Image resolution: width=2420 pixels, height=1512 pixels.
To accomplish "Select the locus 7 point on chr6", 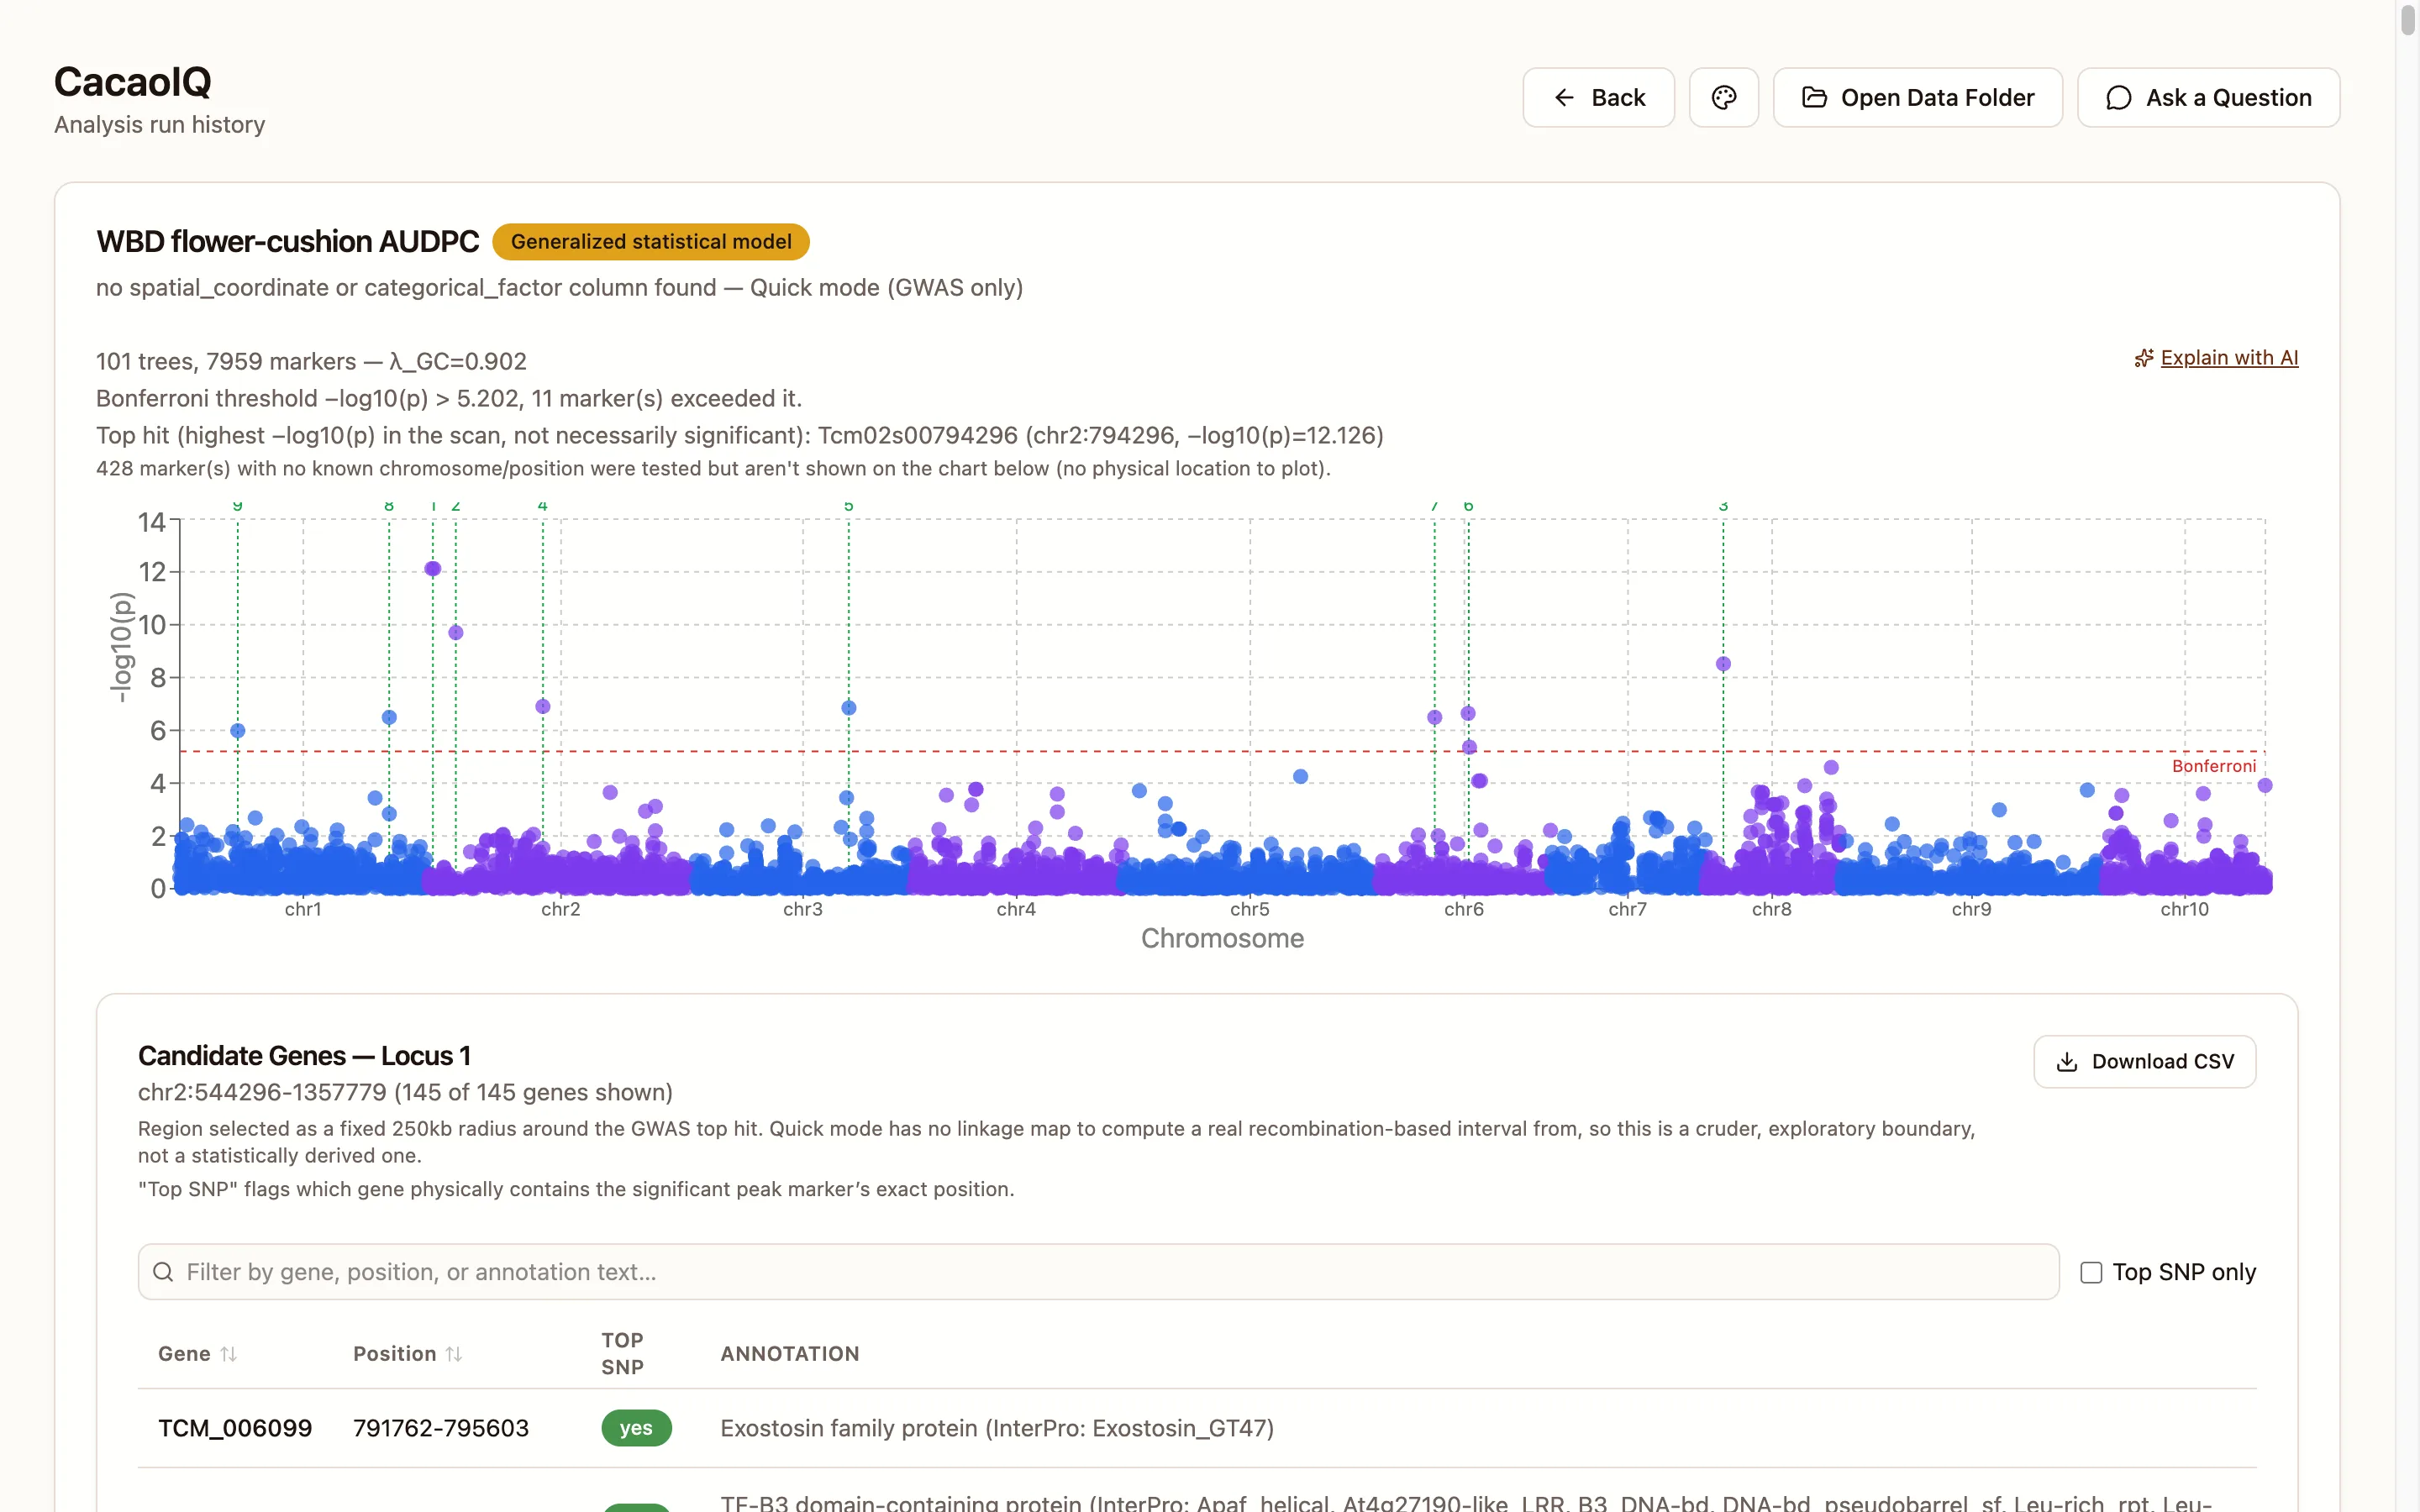I will [x=1434, y=717].
